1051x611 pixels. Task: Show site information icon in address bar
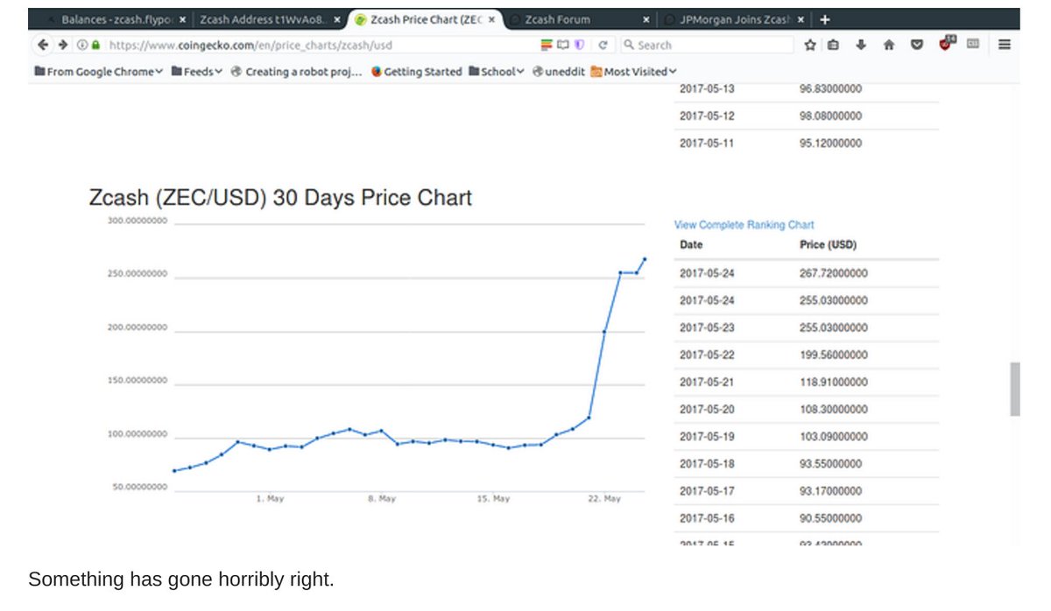pos(81,45)
